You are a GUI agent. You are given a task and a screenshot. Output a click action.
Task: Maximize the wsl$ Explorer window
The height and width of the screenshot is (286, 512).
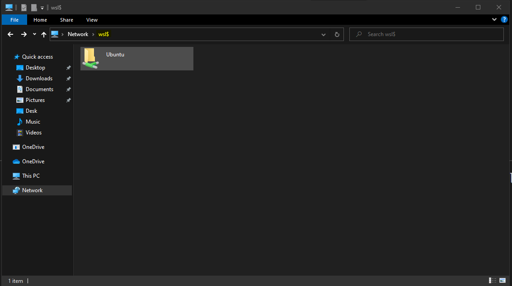[478, 7]
